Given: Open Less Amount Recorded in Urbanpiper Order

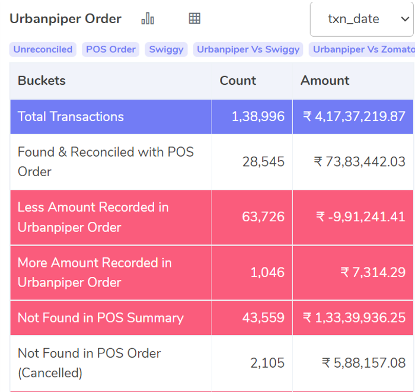Looking at the screenshot, I should (x=212, y=217).
